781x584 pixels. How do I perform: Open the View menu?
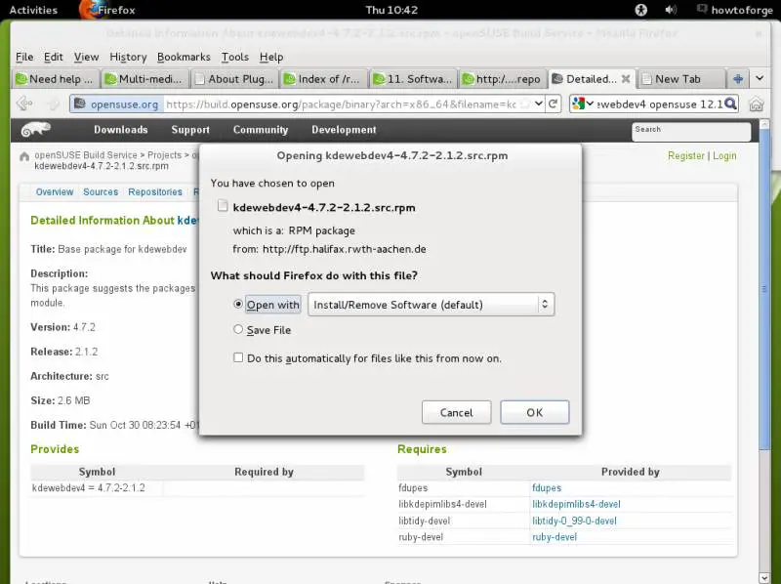pos(86,57)
